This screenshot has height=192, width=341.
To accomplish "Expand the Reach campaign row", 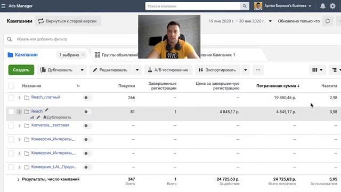I will point(19,111).
